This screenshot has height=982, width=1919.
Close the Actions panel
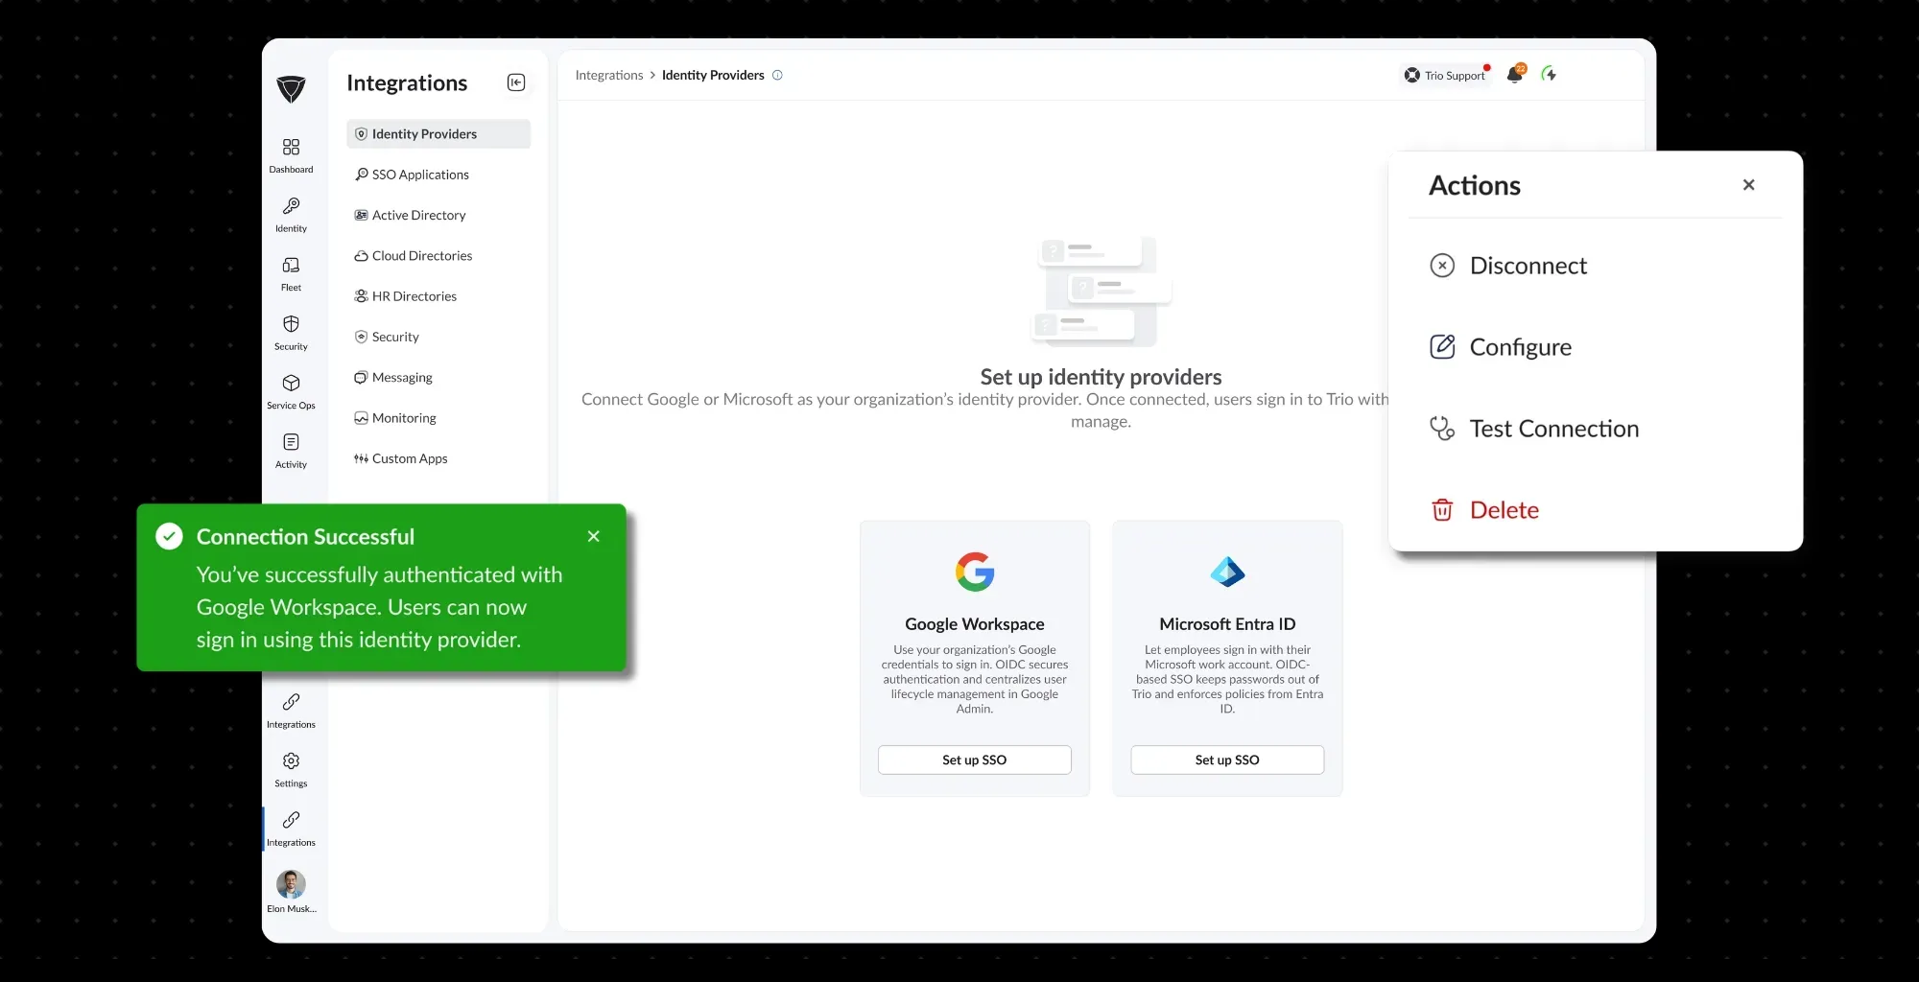tap(1748, 184)
